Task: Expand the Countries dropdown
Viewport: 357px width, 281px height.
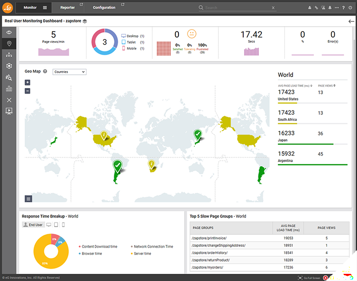Action: pos(69,72)
